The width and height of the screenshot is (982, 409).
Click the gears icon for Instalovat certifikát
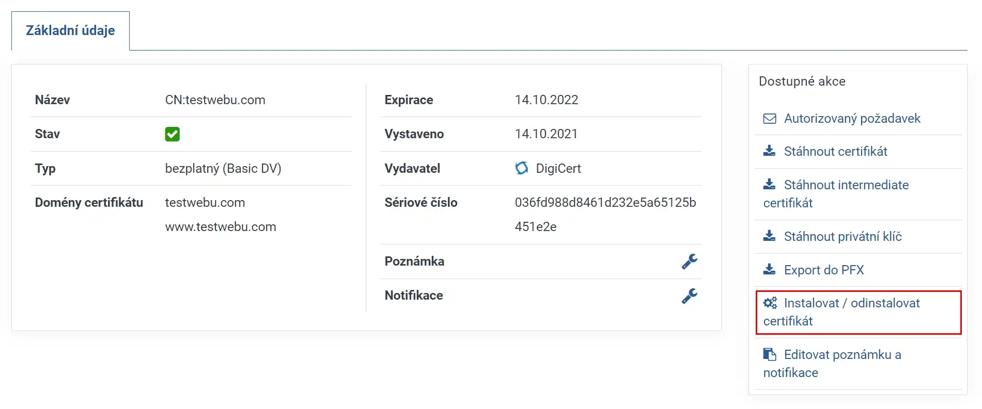(770, 303)
